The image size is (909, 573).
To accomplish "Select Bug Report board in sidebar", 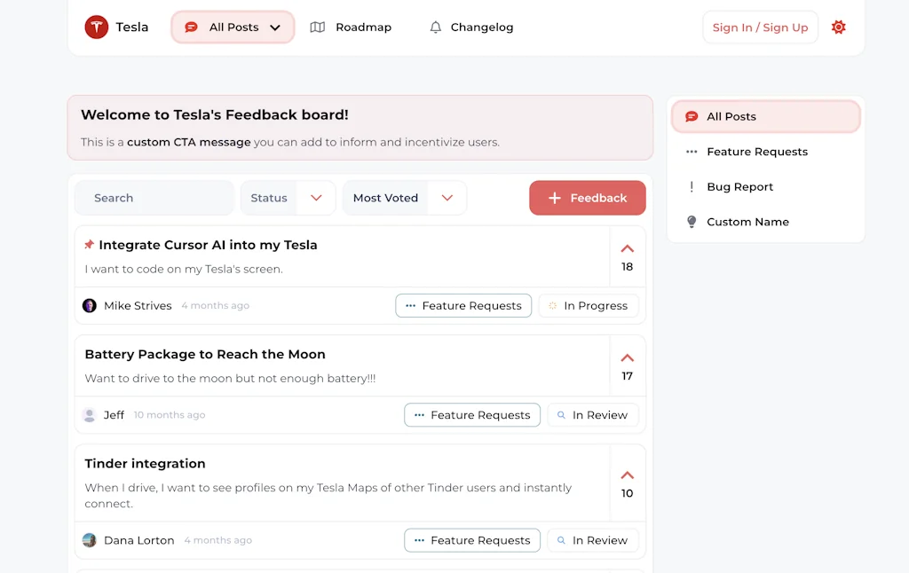I will 739,187.
